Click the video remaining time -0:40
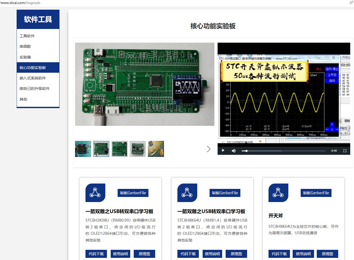The image size is (354, 260). pyautogui.click(x=334, y=151)
